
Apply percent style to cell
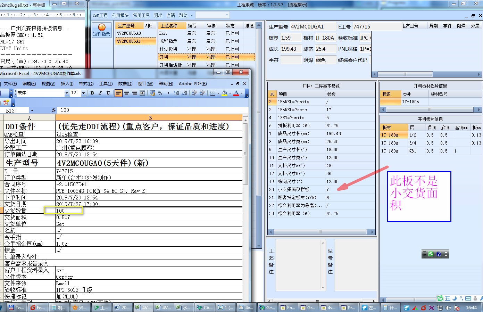(160, 93)
